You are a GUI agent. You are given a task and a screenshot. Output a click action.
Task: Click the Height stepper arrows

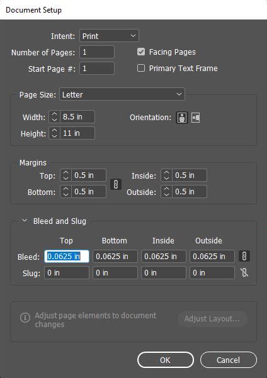(x=55, y=133)
